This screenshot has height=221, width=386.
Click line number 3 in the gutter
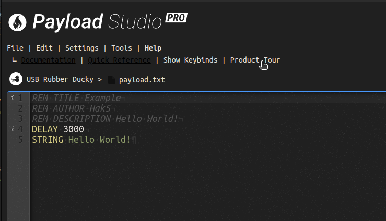[20, 119]
